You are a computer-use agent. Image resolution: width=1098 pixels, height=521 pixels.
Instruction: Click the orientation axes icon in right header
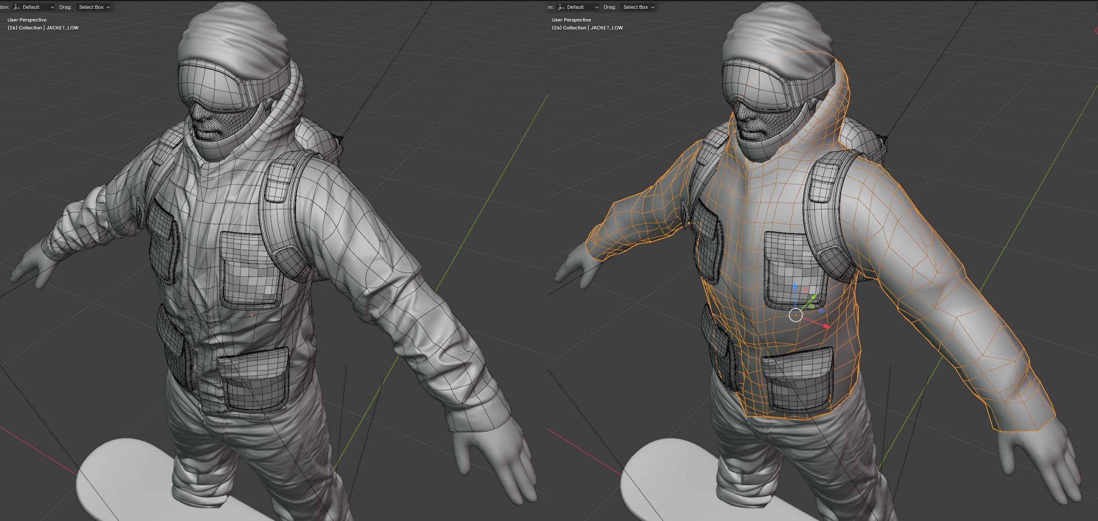(561, 7)
